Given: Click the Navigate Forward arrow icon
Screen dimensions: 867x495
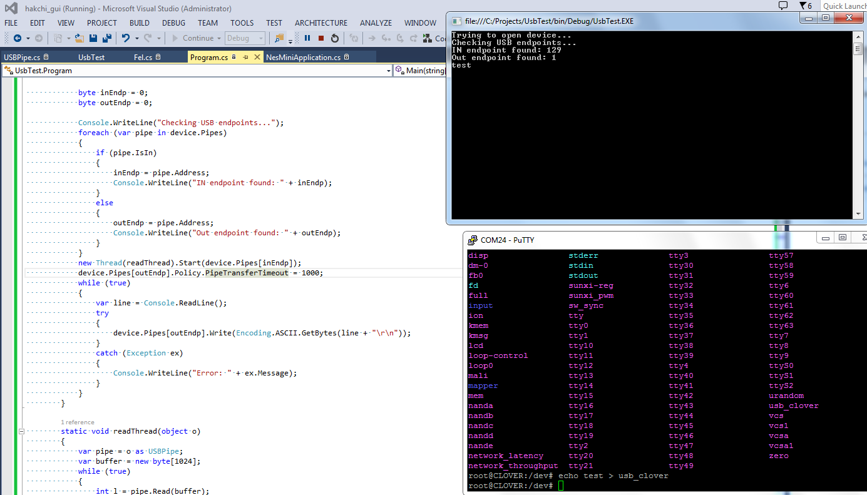Looking at the screenshot, I should tap(39, 38).
